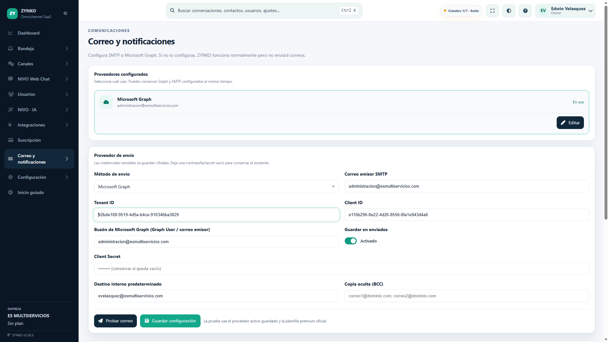This screenshot has width=608, height=342.
Task: Expand the Configuración submenu chevron
Action: [x=67, y=177]
